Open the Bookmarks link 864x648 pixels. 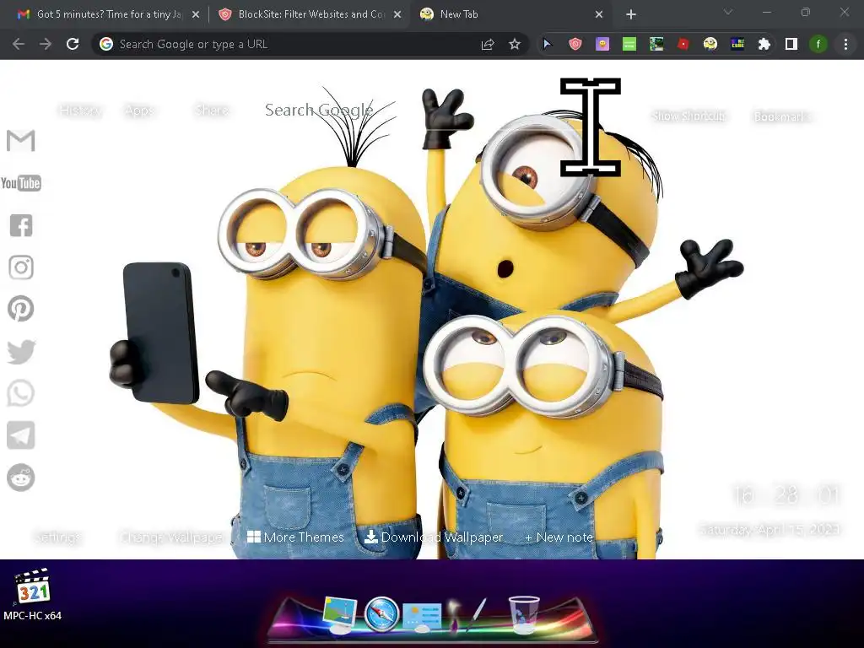click(780, 116)
